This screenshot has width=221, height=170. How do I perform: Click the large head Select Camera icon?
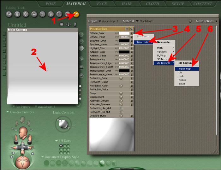(x=23, y=133)
